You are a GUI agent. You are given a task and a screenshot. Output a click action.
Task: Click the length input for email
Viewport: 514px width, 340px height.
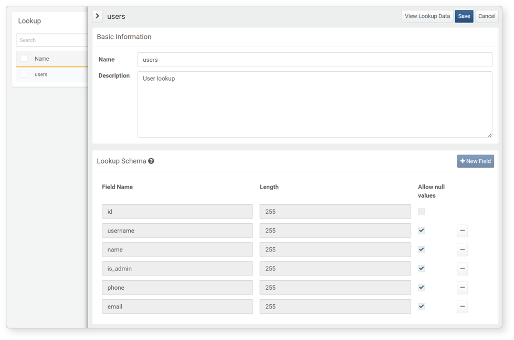coord(335,306)
